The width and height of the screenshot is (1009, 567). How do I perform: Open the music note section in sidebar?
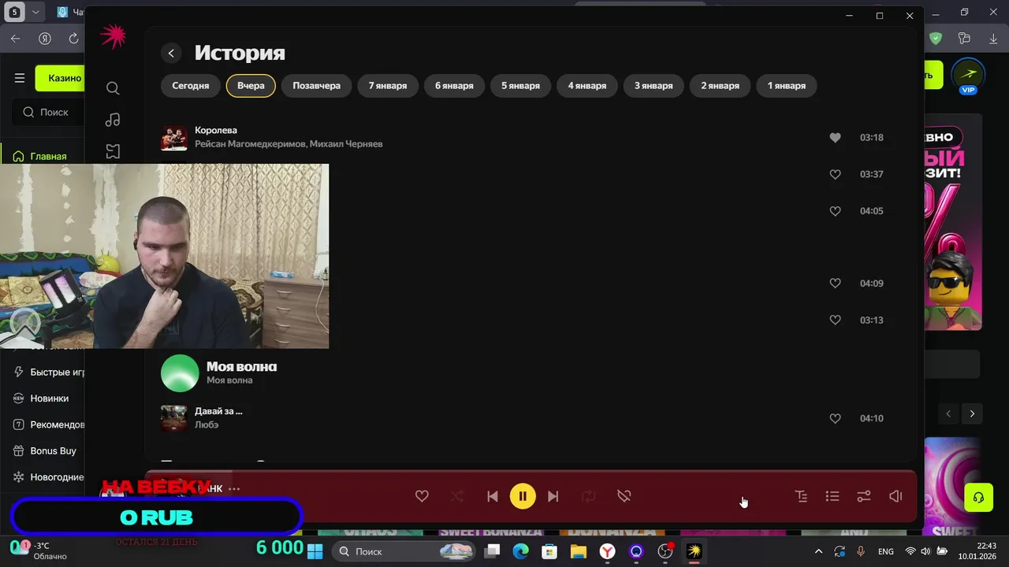[x=113, y=120]
